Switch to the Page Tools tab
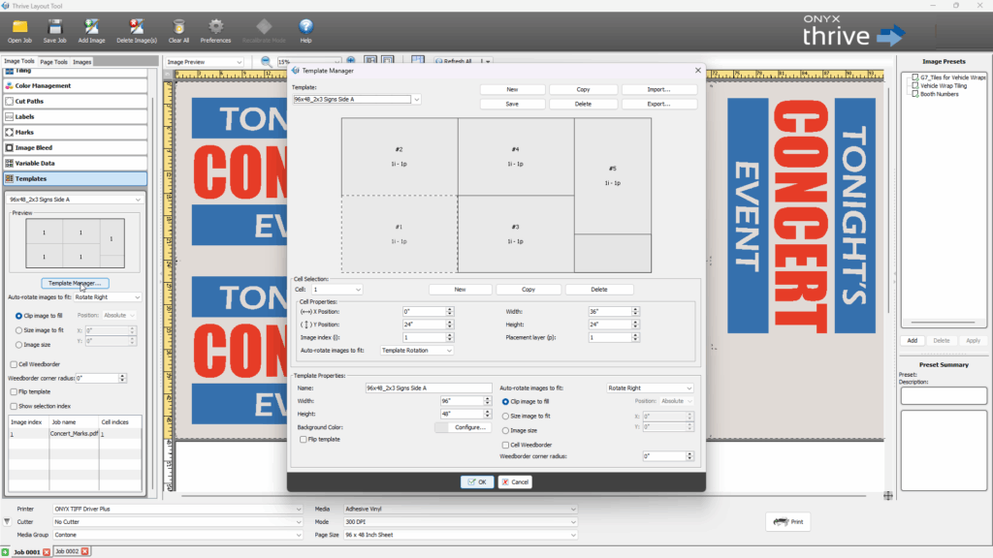 [x=54, y=62]
